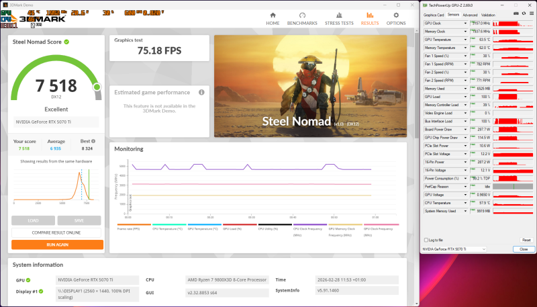537x307 pixels.
Task: Click the LOAD button
Action: click(x=33, y=220)
